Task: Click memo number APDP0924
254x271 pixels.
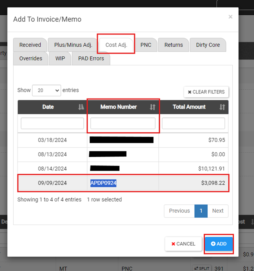Action: click(x=103, y=183)
